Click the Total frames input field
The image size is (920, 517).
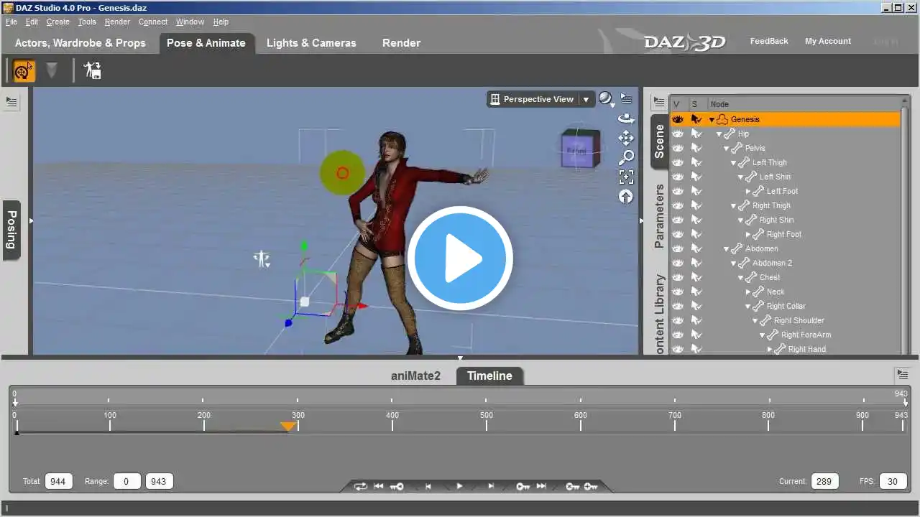[58, 481]
